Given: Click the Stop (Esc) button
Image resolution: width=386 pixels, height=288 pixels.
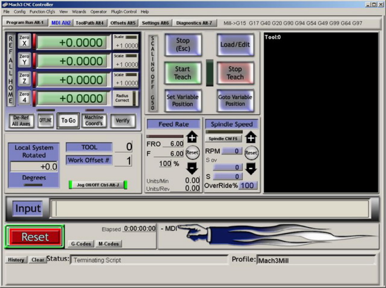Looking at the screenshot, I should 183,45.
